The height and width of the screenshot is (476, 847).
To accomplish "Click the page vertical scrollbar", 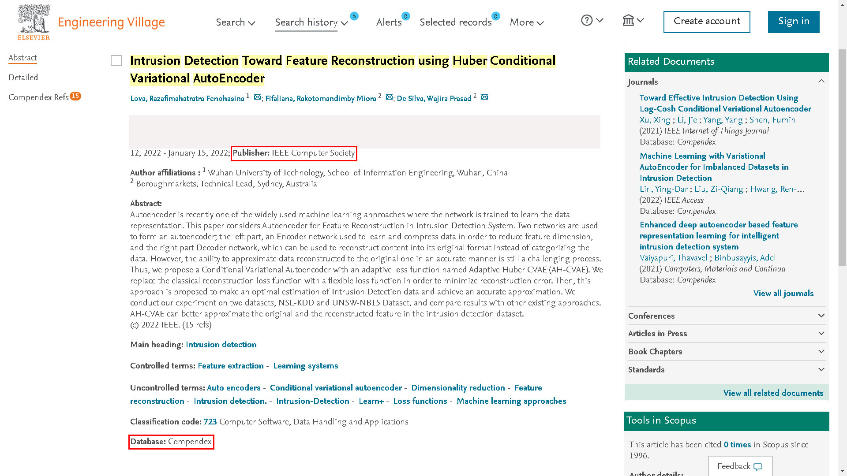I will click(842, 157).
